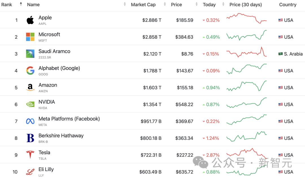Click the Amazon logo icon
Viewport: 305px width, 179px height.
tap(30, 88)
